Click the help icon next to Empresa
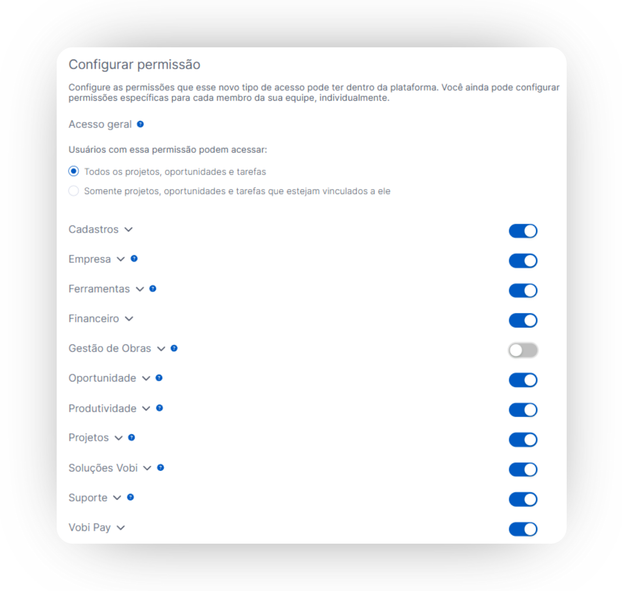 (134, 259)
